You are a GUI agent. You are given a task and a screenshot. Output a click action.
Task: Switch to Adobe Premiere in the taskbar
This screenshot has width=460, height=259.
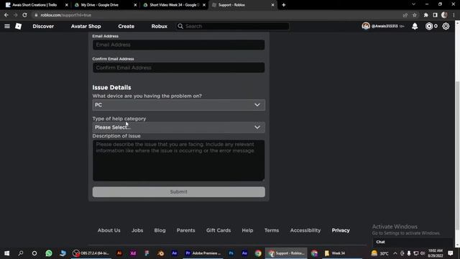click(x=203, y=253)
